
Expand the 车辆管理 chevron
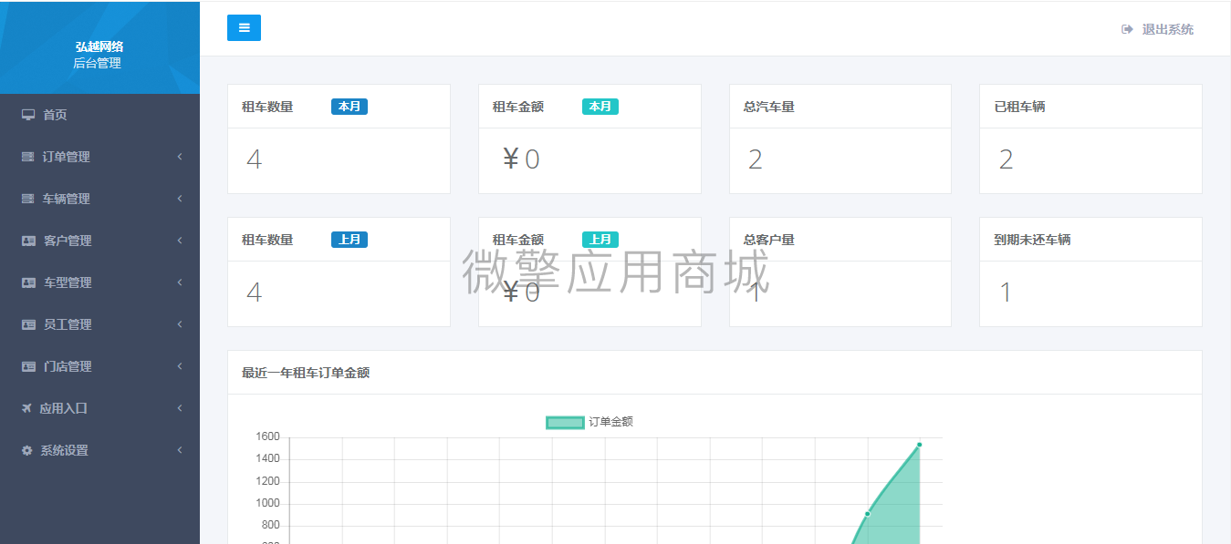pos(180,199)
